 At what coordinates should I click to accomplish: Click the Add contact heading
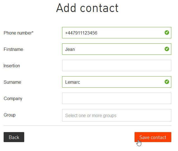pyautogui.click(x=87, y=8)
